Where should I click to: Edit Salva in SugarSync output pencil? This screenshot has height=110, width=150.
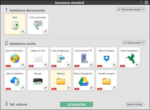[137, 65]
